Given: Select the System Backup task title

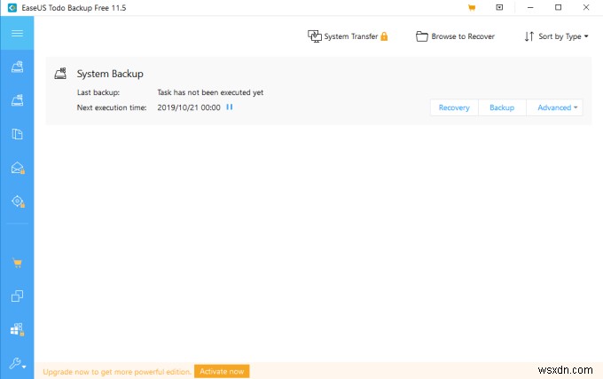Looking at the screenshot, I should [x=110, y=74].
